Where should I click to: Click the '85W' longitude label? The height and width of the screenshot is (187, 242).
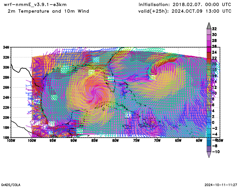(x=94, y=140)
